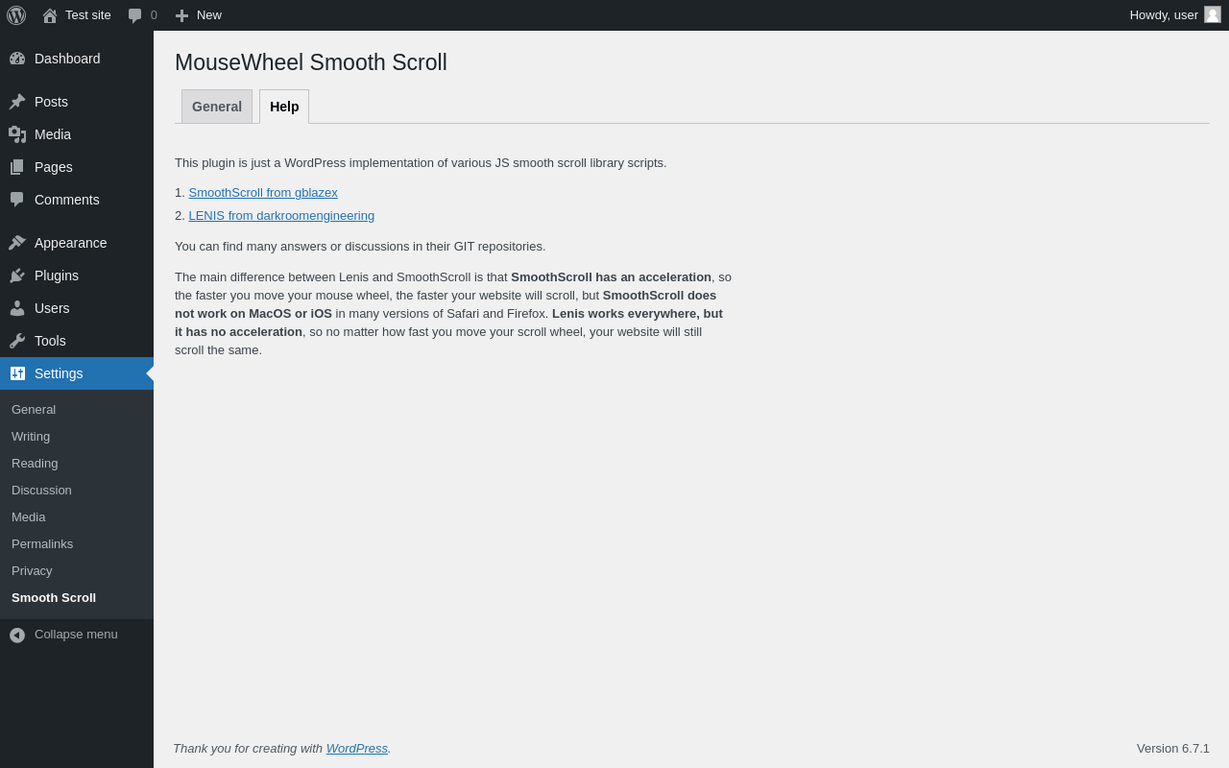Select the Media icon in sidebar
Viewport: 1229px width, 768px height.
point(17,134)
